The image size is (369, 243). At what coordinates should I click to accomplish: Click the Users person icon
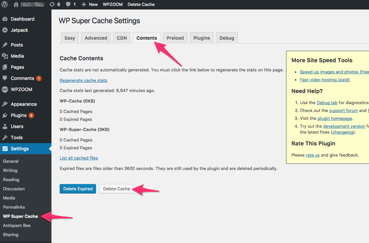[x=5, y=126]
